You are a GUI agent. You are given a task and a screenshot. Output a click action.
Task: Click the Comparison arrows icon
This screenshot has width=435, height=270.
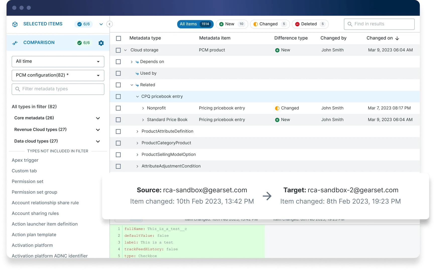click(x=15, y=43)
